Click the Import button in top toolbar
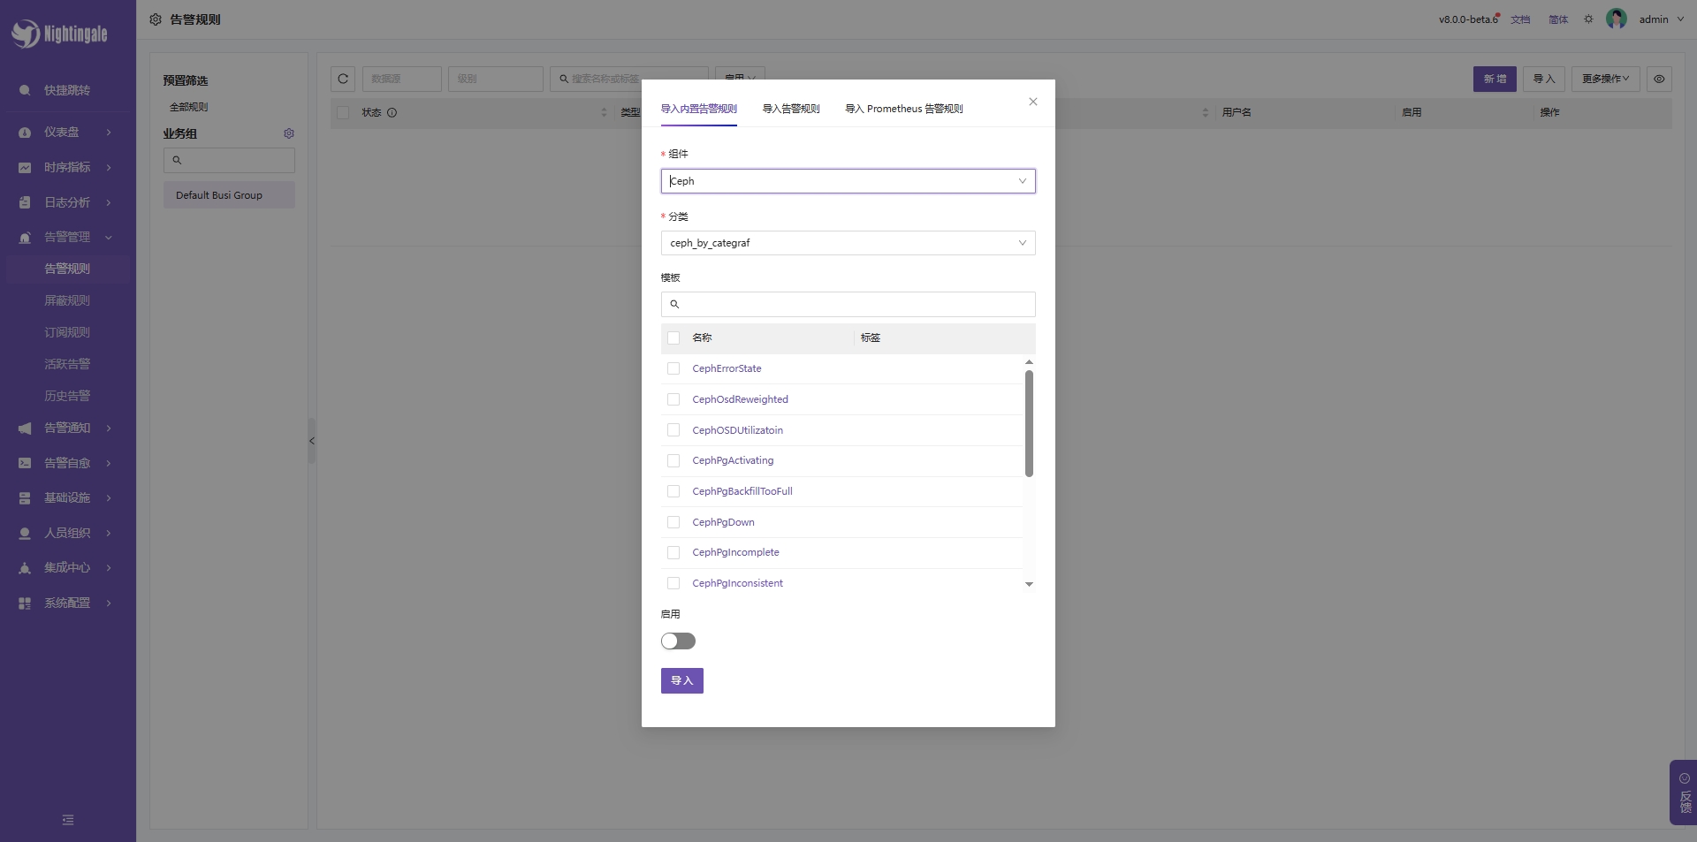 1544,79
